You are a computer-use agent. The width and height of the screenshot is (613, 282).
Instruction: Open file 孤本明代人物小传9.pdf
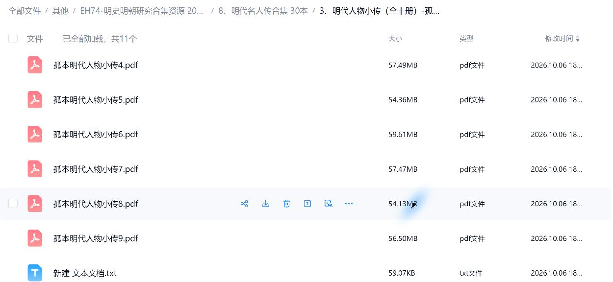pyautogui.click(x=96, y=238)
